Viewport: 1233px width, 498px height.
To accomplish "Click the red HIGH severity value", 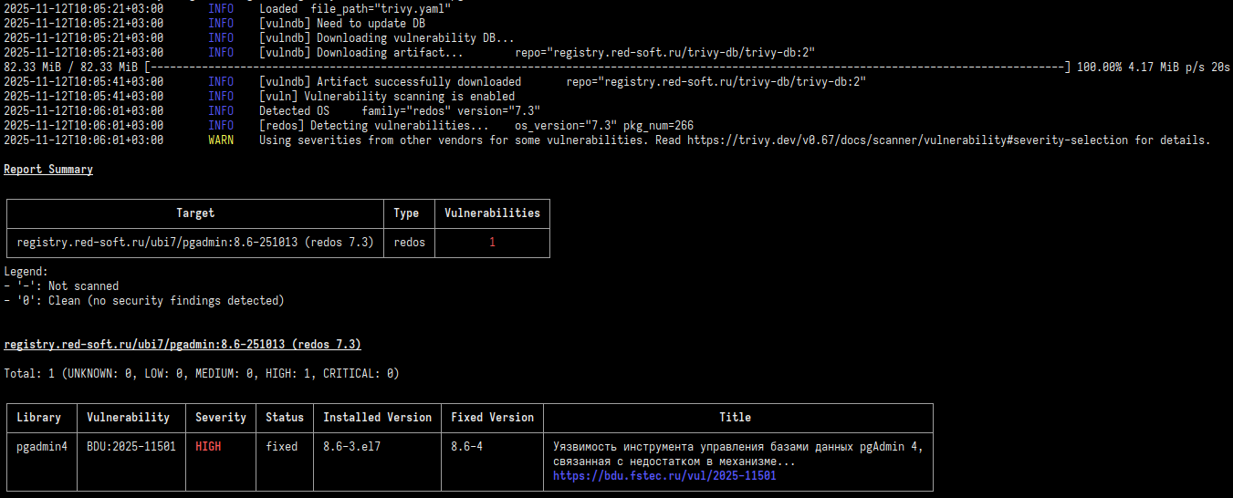I will click(208, 447).
